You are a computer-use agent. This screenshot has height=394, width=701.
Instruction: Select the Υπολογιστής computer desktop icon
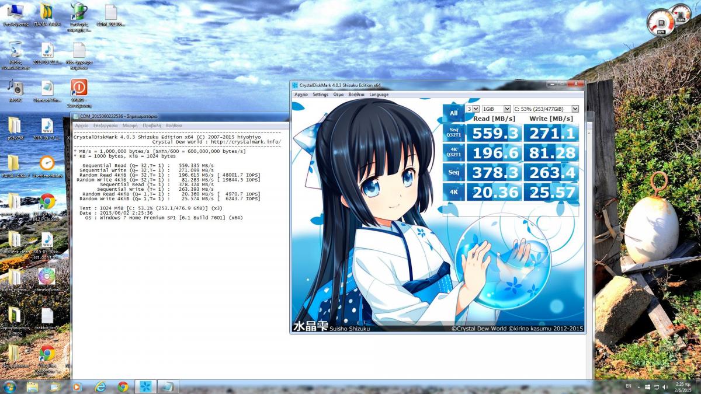[x=15, y=15]
